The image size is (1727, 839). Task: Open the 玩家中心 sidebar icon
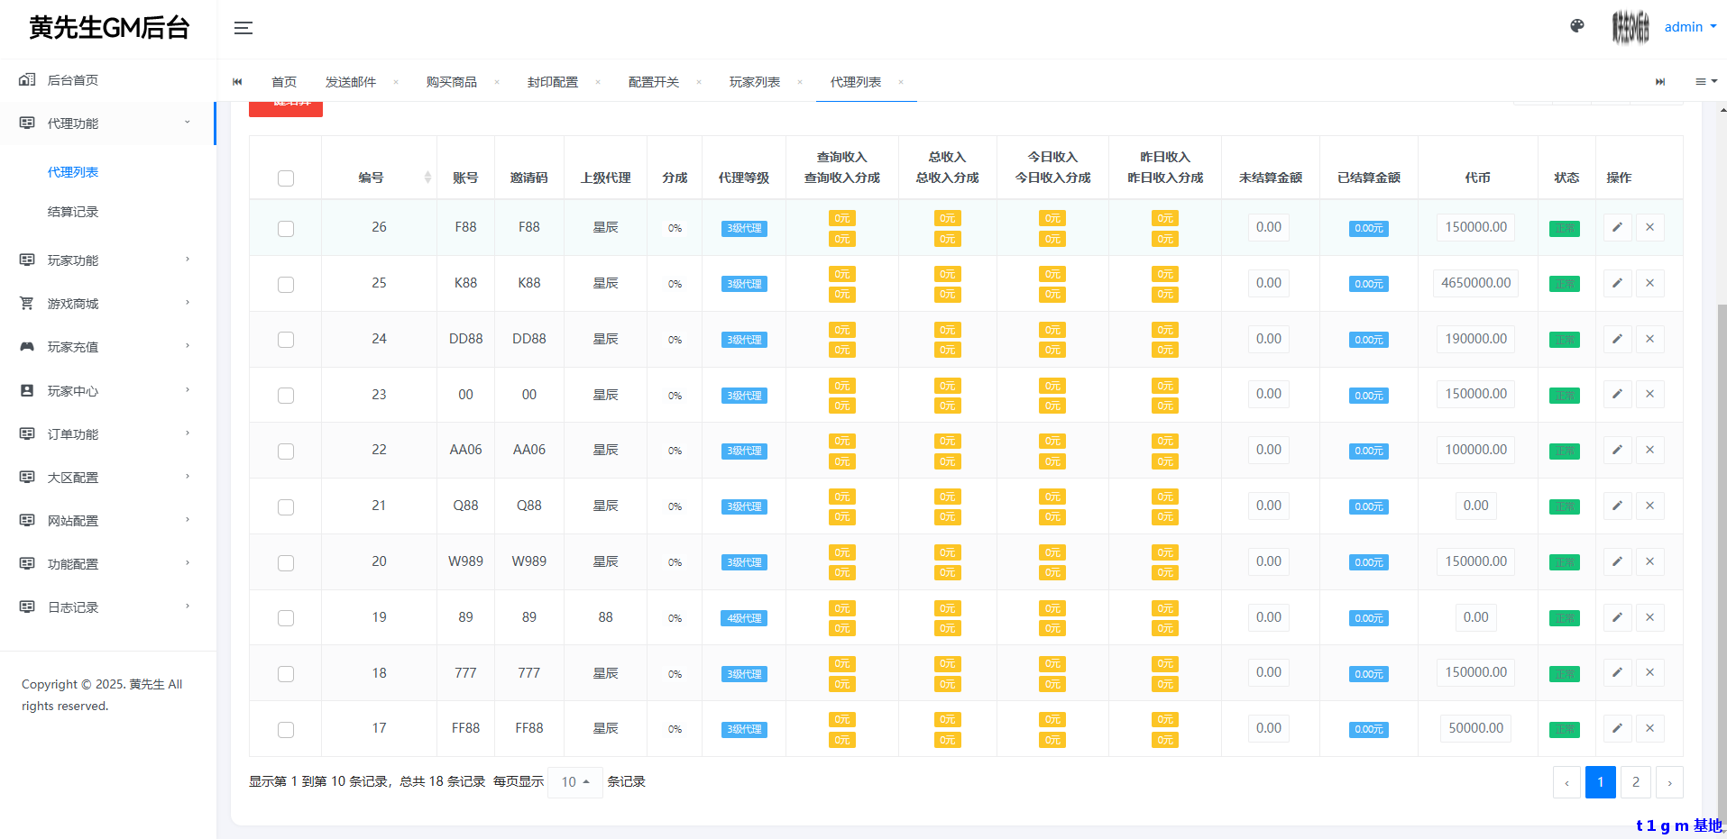[x=26, y=390]
